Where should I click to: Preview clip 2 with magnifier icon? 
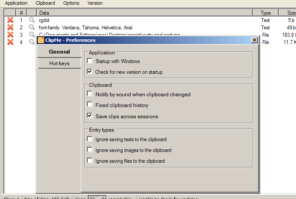[x=32, y=27]
